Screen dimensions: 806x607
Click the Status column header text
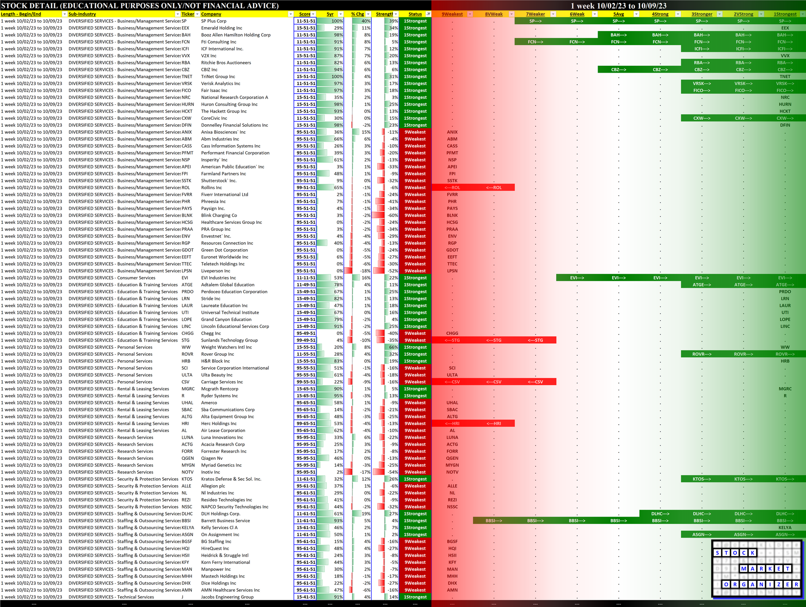(x=415, y=14)
